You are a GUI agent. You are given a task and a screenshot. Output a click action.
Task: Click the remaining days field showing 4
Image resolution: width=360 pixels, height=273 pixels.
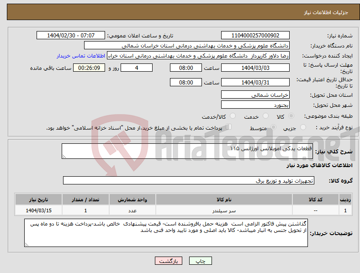pos(137,68)
